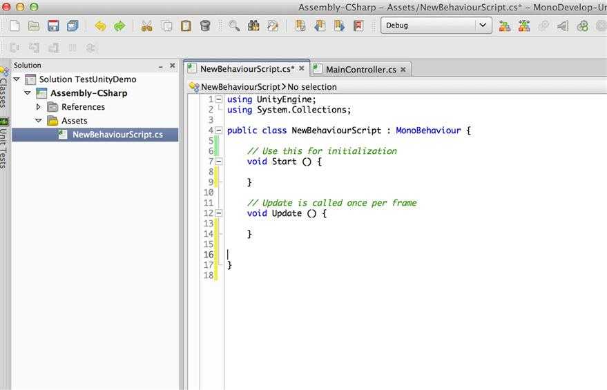Open the Debug configuration dropdown
This screenshot has width=607, height=390.
[436, 25]
